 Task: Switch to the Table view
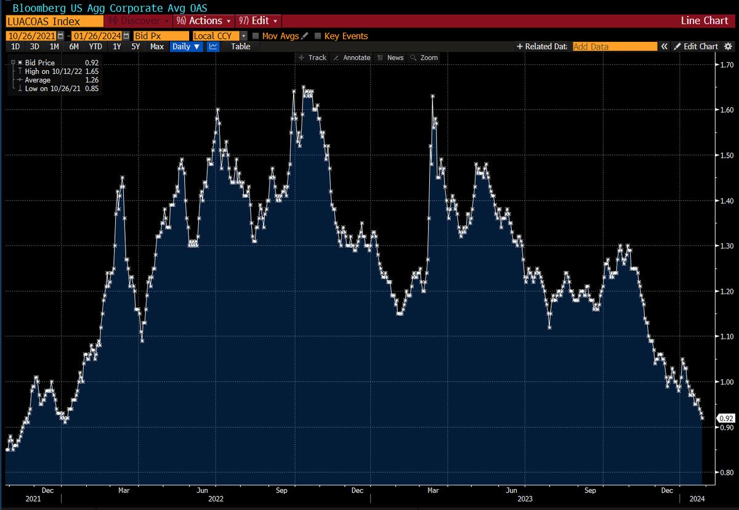[240, 46]
